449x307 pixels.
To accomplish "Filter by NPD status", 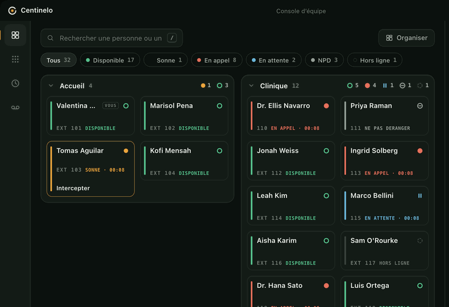I will (325, 60).
